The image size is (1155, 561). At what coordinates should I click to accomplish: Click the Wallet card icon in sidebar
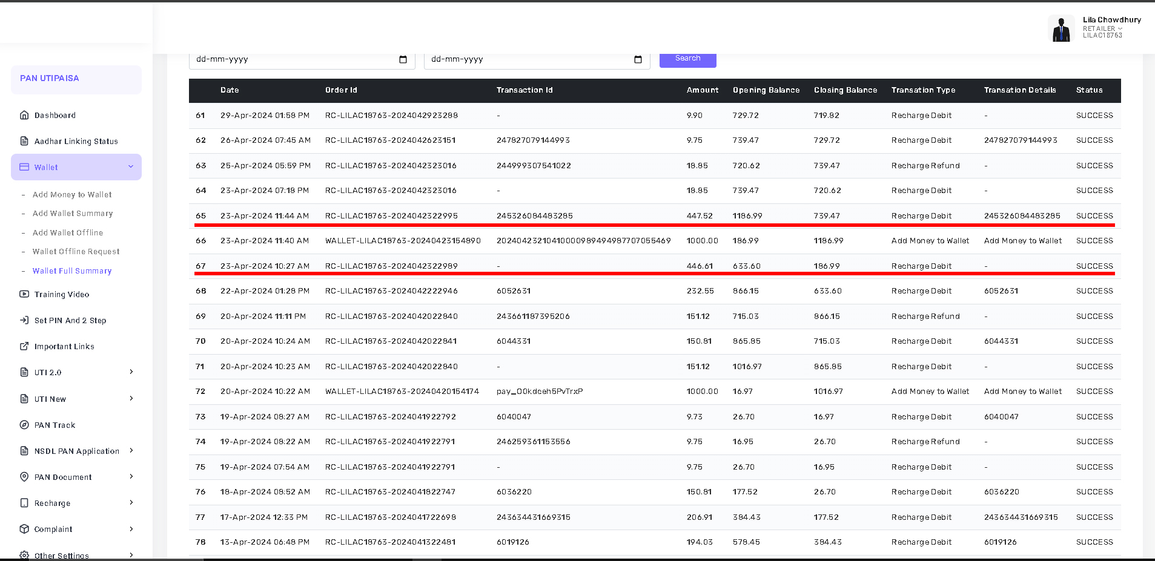click(x=24, y=167)
